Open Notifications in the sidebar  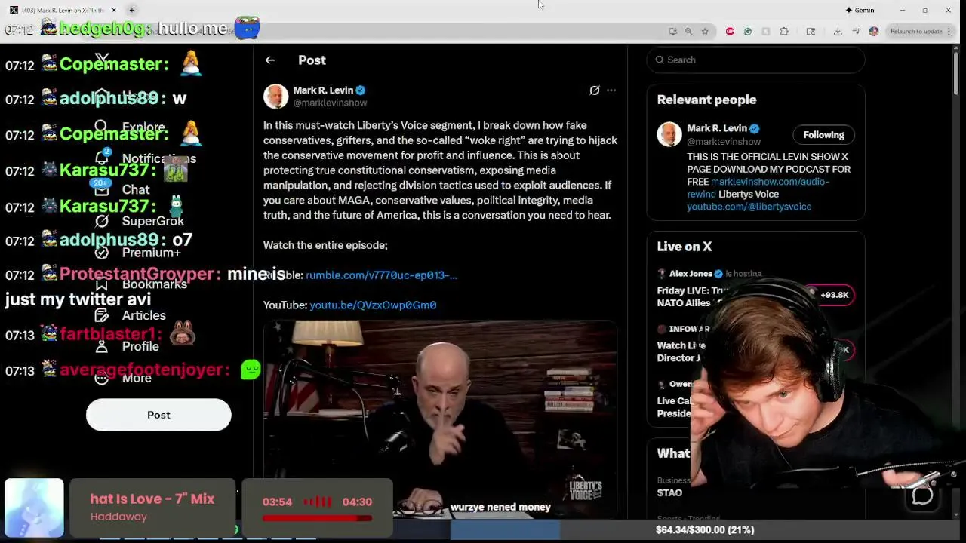(x=146, y=158)
